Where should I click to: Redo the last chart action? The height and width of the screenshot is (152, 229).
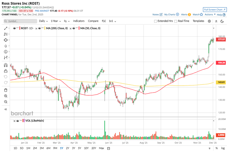pos(6,83)
